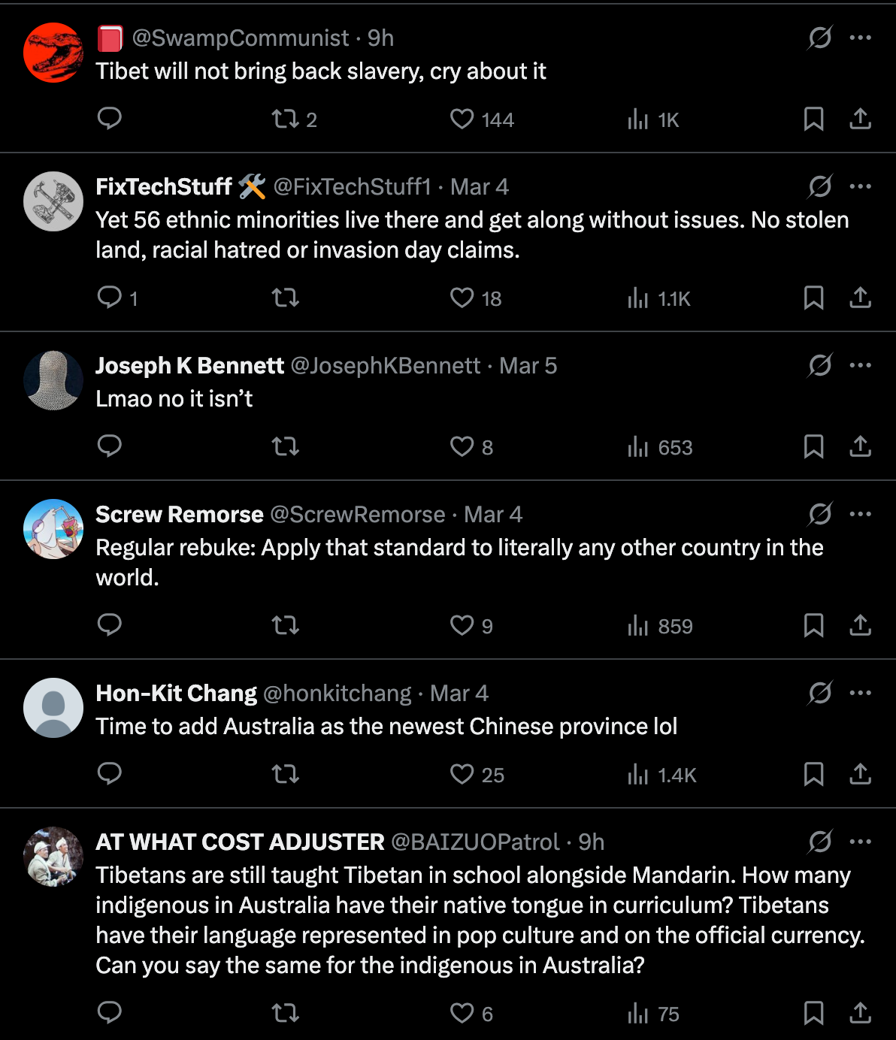Reply to AT WHAT COST ADJUSTER's tweet
Image resolution: width=896 pixels, height=1040 pixels.
pos(110,1013)
